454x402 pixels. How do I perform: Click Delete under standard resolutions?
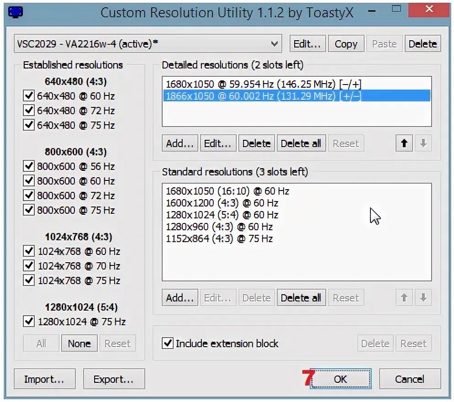(x=257, y=297)
